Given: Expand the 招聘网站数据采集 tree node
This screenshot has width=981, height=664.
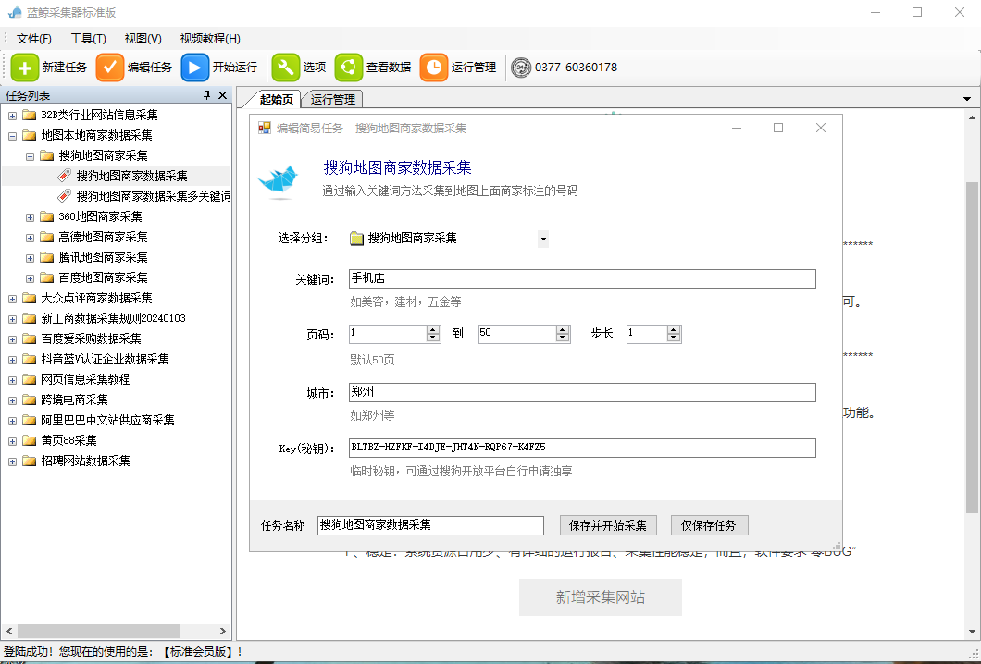Looking at the screenshot, I should click(x=12, y=461).
